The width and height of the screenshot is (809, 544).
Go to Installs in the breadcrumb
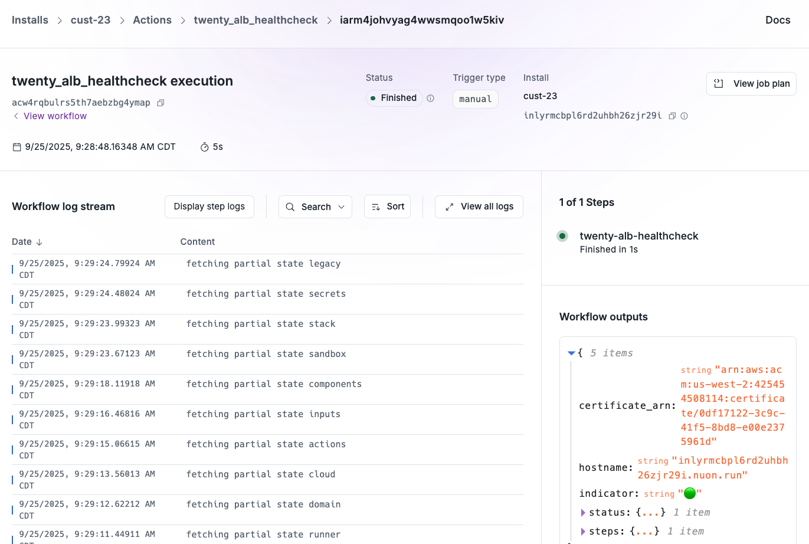coord(30,20)
